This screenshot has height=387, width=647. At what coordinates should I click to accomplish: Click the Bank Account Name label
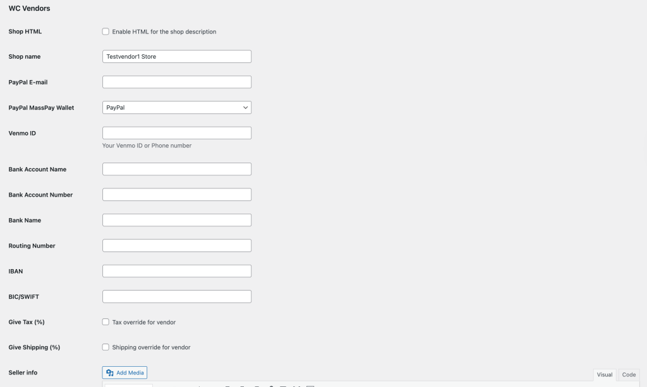point(37,170)
